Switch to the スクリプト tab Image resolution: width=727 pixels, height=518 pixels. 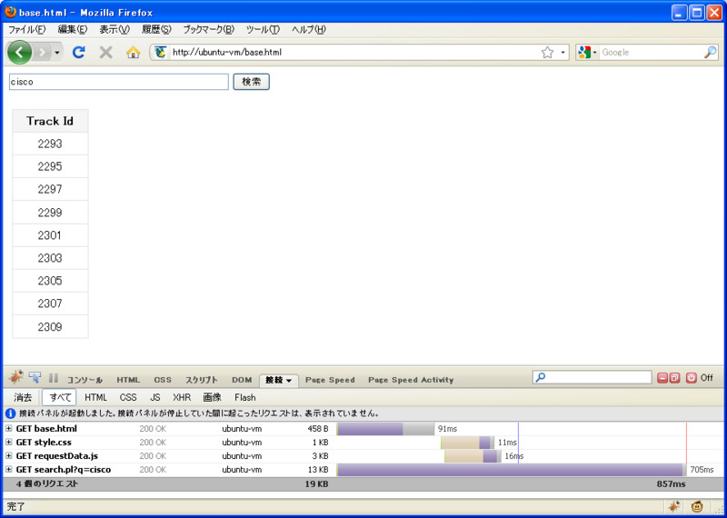(x=202, y=380)
